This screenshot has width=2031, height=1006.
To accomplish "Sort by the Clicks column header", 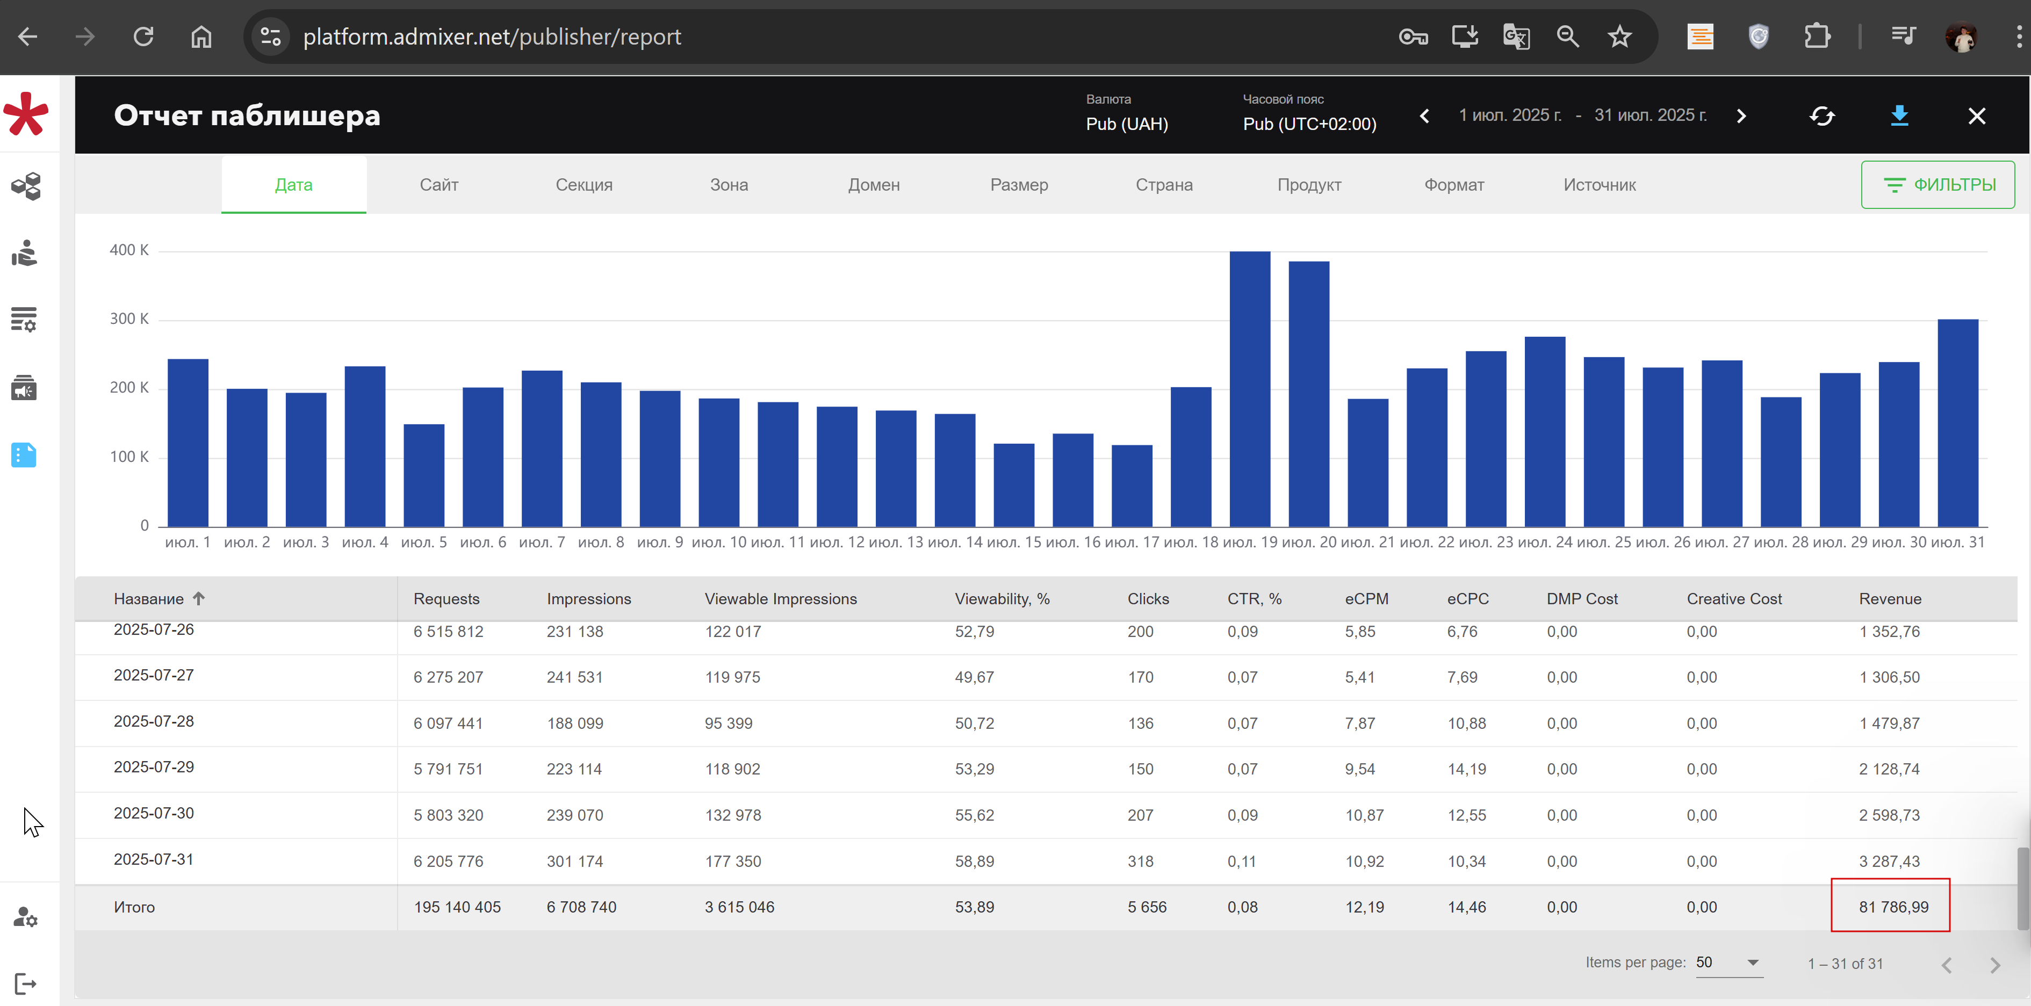I will (x=1148, y=598).
